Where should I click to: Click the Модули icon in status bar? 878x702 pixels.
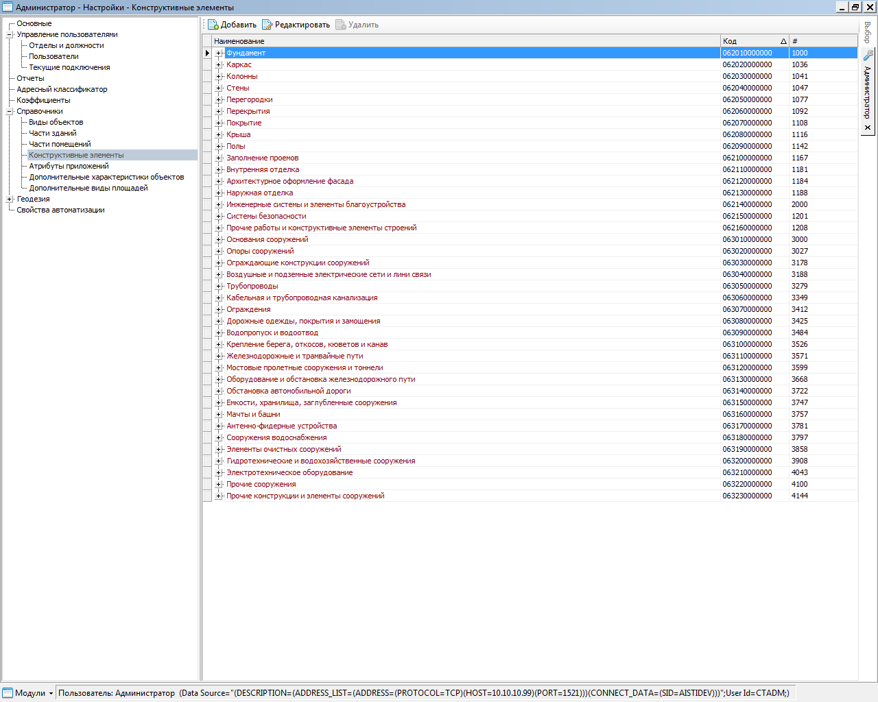(x=8, y=693)
